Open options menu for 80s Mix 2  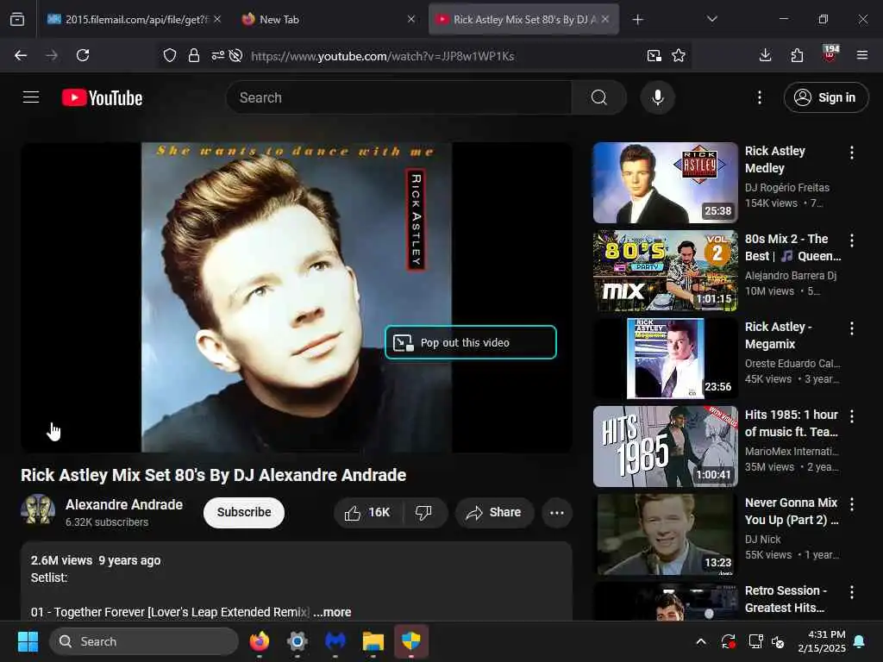click(851, 240)
